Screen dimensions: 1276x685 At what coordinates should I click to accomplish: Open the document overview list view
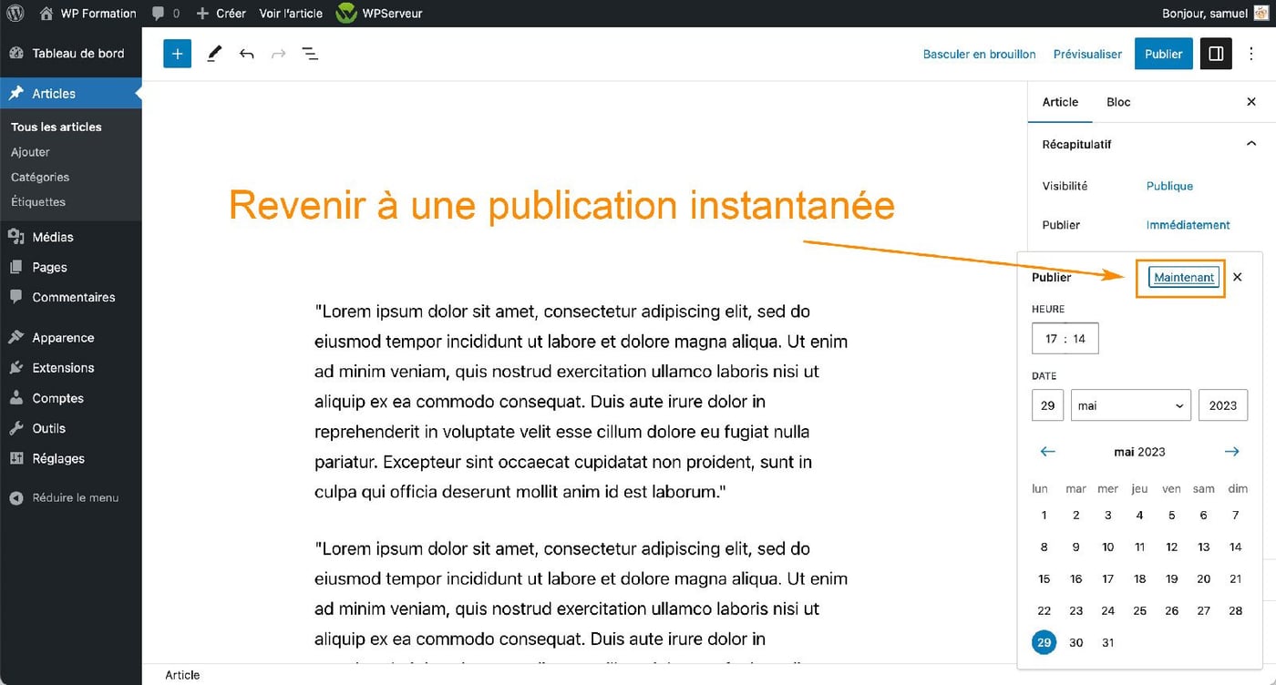click(x=310, y=53)
